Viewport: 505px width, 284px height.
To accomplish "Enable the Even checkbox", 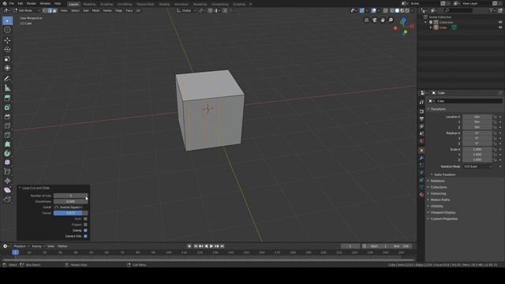I will 85,219.
